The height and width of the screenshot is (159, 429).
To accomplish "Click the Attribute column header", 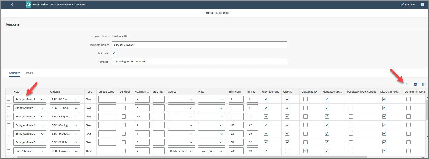I will click(x=55, y=92).
